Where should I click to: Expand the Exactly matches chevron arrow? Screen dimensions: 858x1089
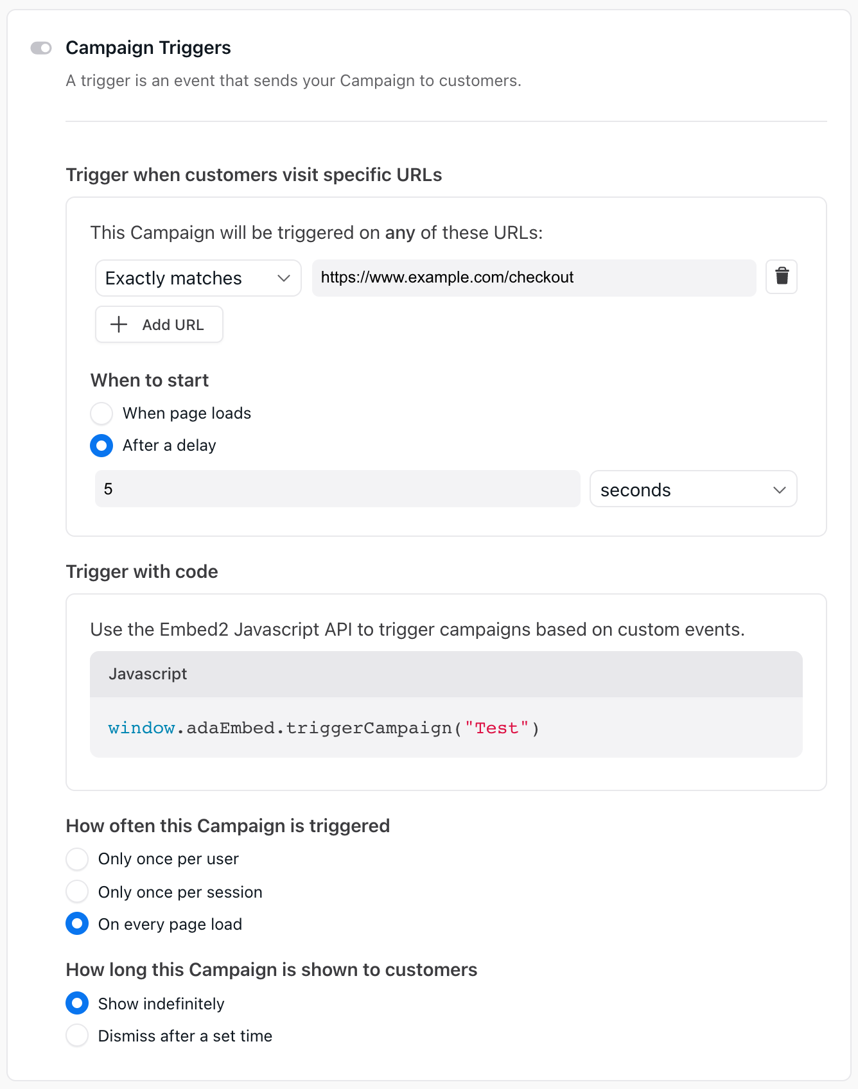pos(284,278)
